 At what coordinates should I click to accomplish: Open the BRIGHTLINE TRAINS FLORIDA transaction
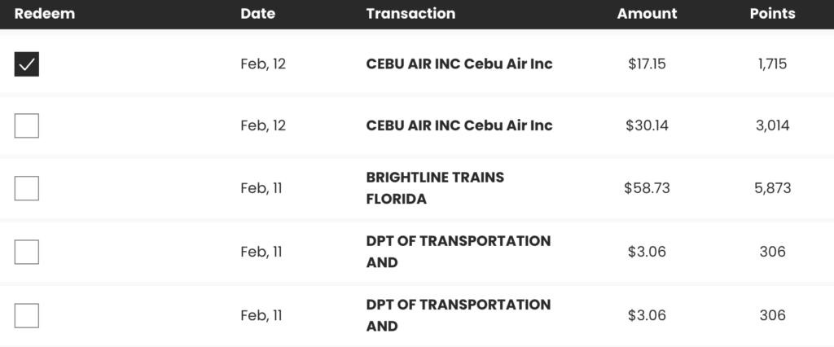point(435,188)
